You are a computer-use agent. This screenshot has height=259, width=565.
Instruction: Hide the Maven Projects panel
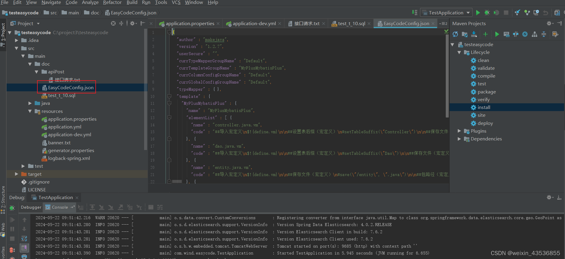[x=559, y=23]
